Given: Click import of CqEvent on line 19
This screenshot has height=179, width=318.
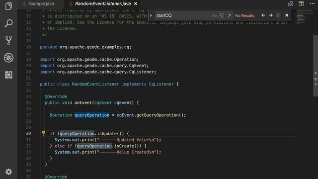Looking at the screenshot, I should point(94,66).
